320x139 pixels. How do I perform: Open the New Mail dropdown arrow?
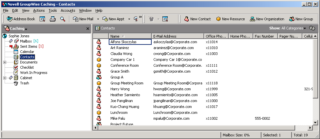98,19
